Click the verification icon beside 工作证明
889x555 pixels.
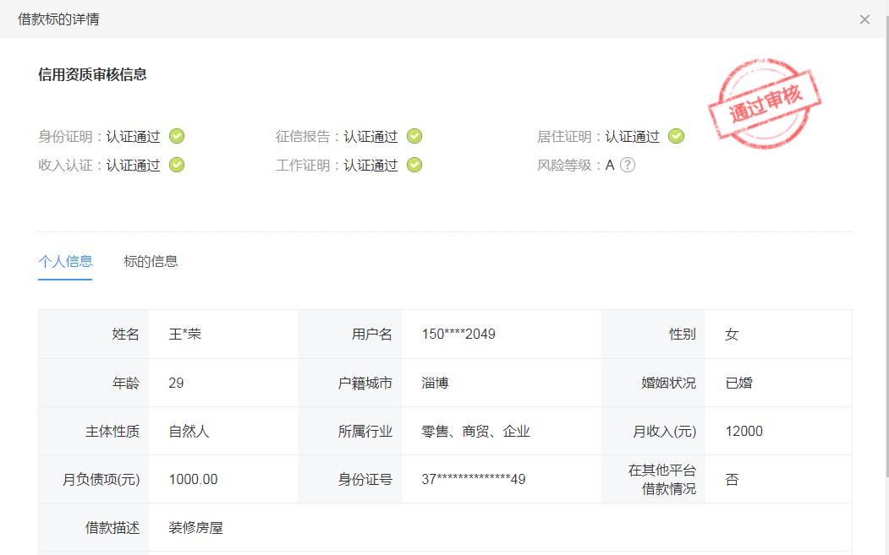pyautogui.click(x=414, y=166)
